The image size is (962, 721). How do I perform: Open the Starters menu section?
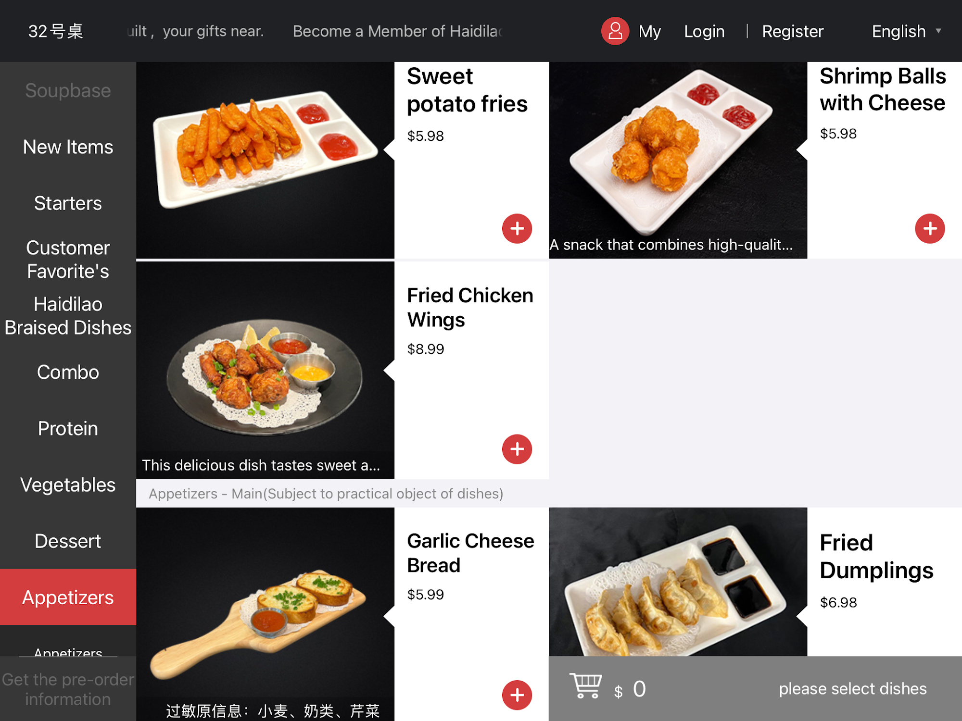point(68,203)
